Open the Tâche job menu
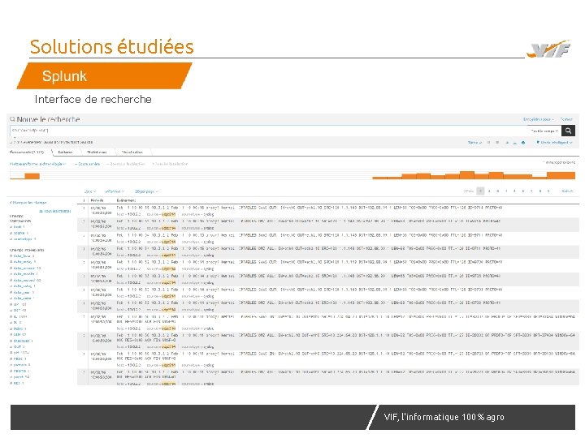Image resolution: width=585 pixels, height=438 pixels. [475, 142]
